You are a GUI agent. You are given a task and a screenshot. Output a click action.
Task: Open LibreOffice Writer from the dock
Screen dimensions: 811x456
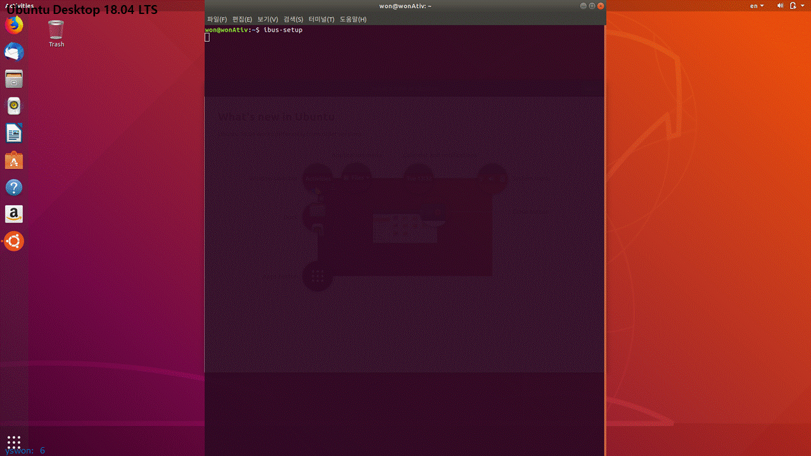coord(14,133)
